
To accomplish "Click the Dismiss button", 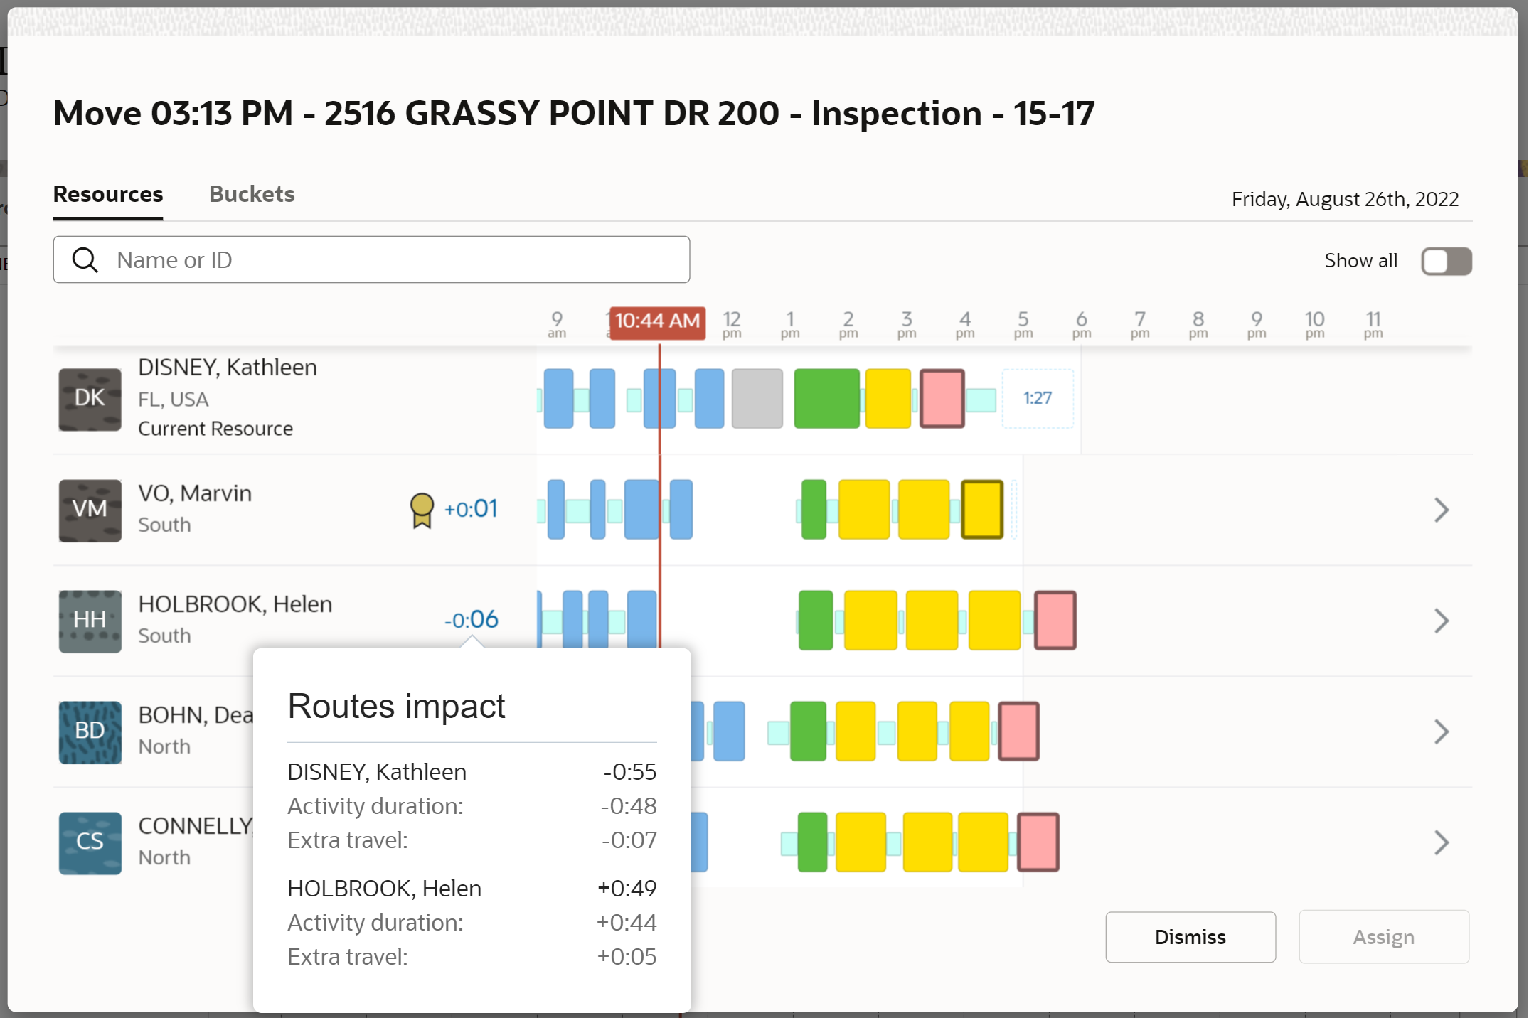I will [x=1190, y=937].
